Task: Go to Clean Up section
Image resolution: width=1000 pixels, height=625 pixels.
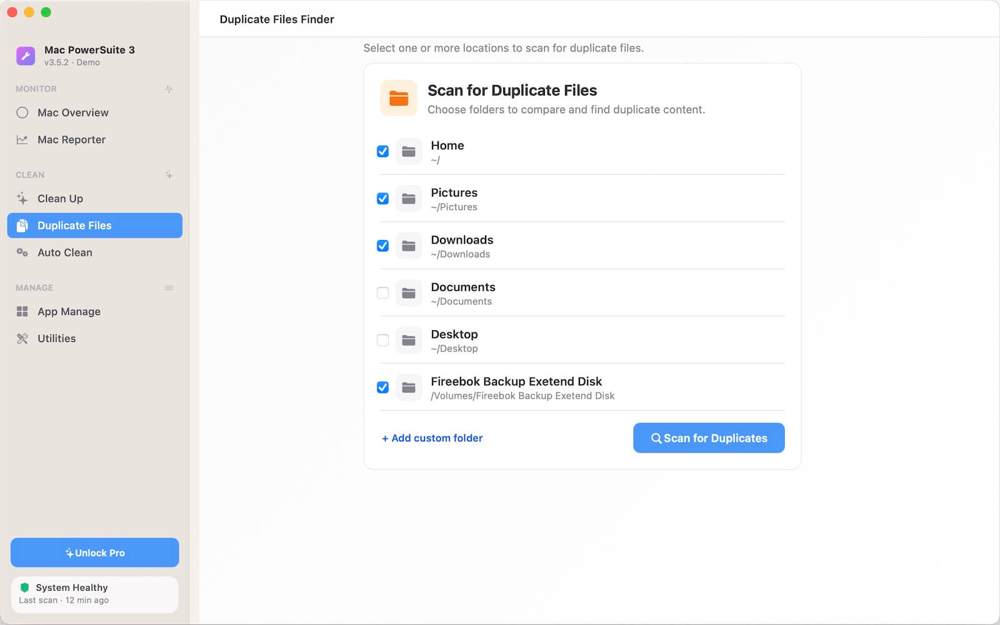Action: pyautogui.click(x=95, y=198)
